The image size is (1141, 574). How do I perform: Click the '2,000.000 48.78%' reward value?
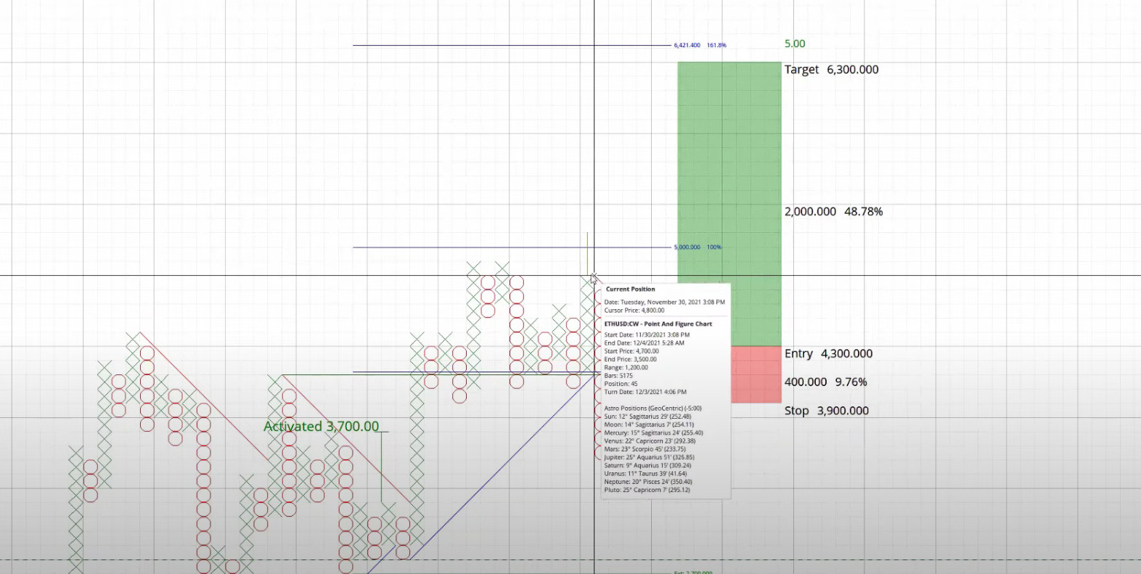click(x=833, y=212)
